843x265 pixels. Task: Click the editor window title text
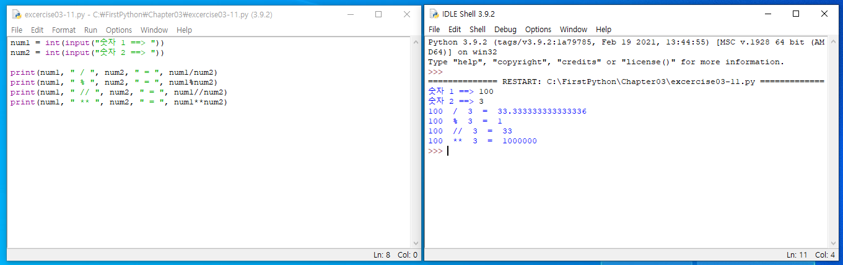pos(149,14)
